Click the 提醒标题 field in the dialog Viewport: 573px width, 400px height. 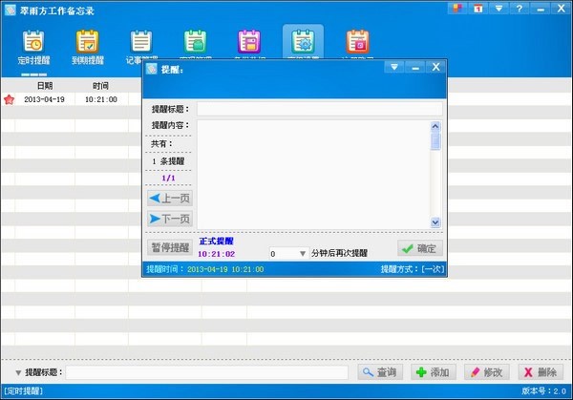(x=320, y=109)
